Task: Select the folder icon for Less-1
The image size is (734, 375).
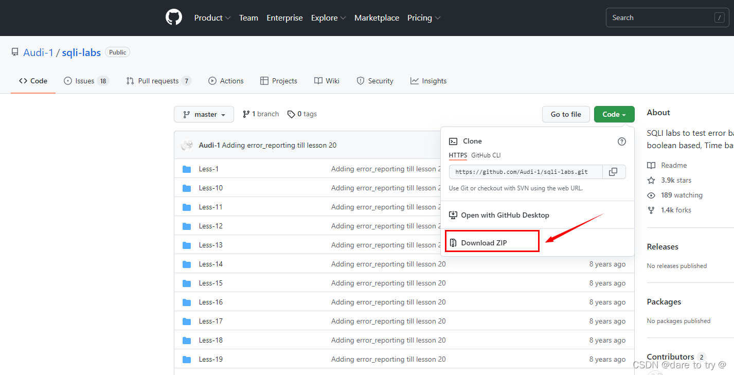Action: 187,169
